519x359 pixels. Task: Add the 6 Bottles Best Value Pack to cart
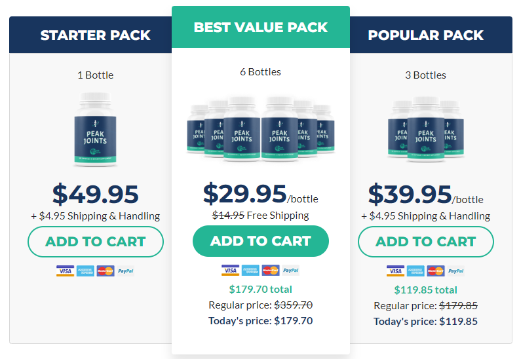point(261,241)
